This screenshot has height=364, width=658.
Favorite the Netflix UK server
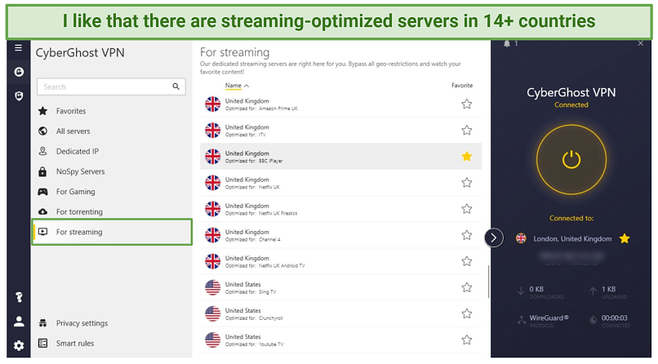pos(467,183)
